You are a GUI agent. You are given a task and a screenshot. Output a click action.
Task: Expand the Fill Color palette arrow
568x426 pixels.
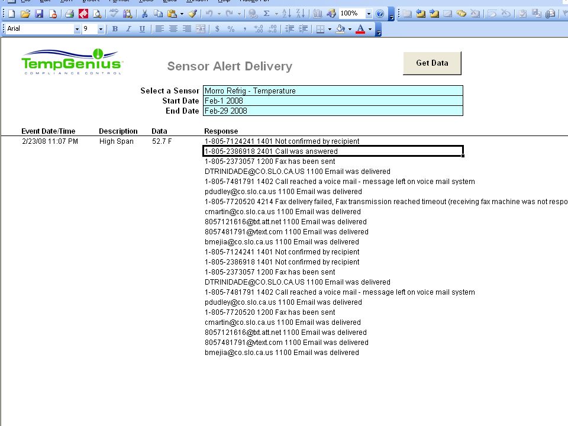pos(350,29)
